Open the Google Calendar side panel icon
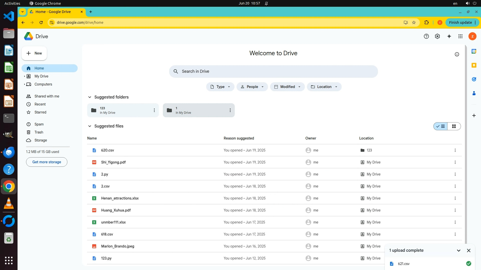This screenshot has height=270, width=481. pyautogui.click(x=474, y=51)
